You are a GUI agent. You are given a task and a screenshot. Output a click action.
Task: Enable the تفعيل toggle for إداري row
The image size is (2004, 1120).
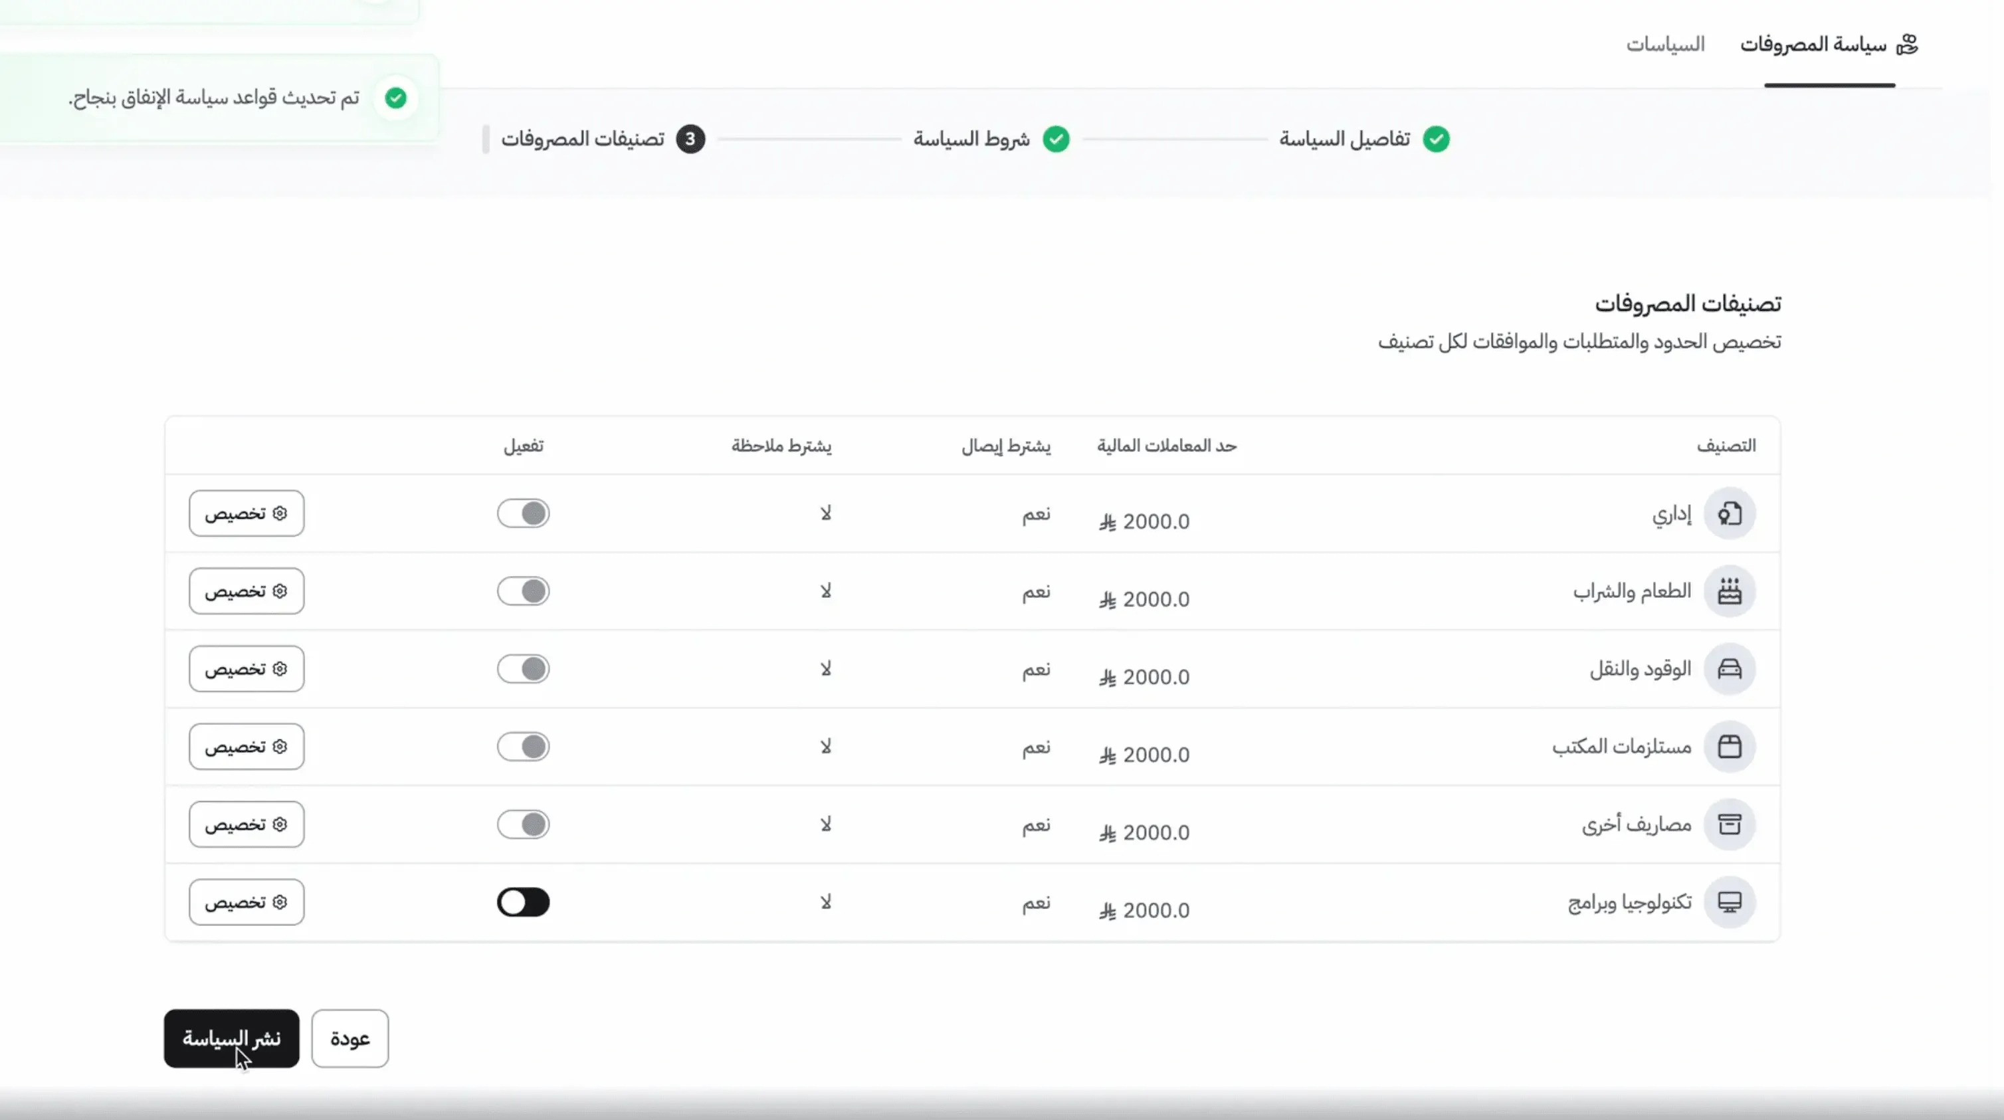tap(524, 513)
